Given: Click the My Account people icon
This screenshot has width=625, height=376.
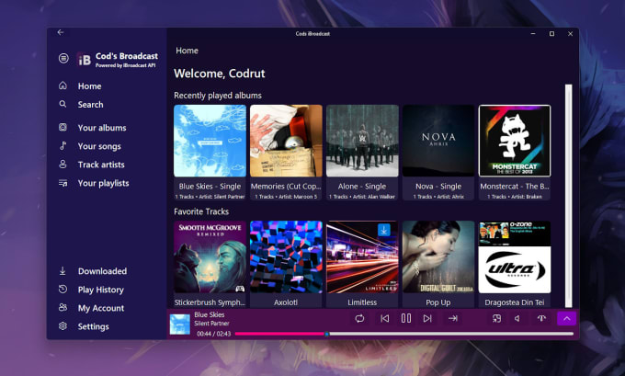Looking at the screenshot, I should (x=63, y=307).
